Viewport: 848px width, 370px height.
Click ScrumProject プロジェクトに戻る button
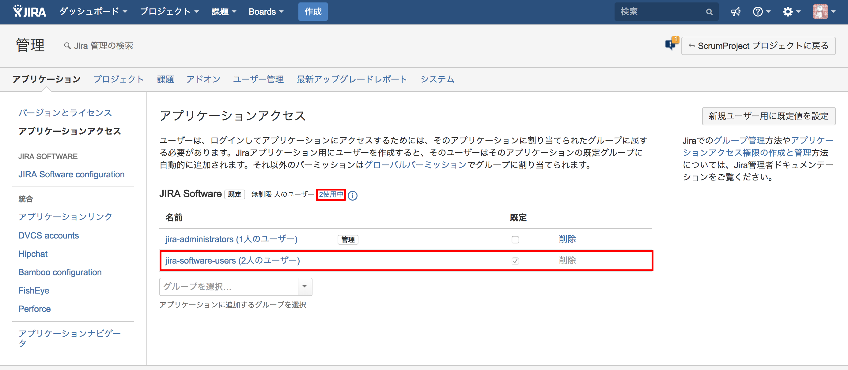758,46
